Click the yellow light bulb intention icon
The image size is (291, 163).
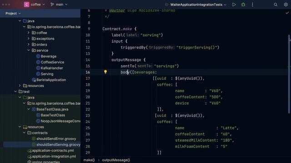point(105,72)
